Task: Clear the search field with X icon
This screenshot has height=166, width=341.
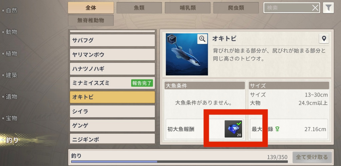Action: coord(315,8)
